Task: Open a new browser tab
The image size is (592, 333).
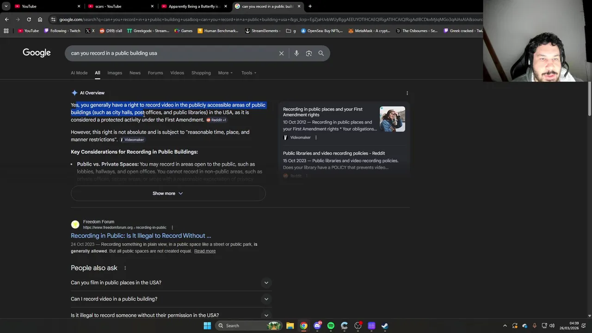Action: 310,6
